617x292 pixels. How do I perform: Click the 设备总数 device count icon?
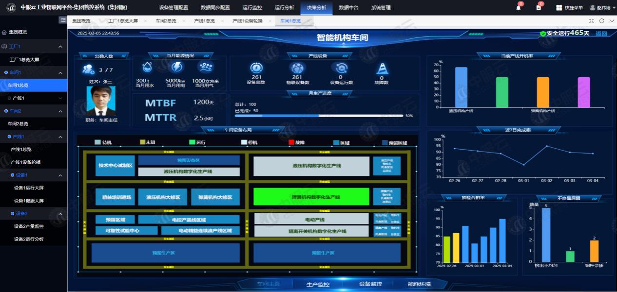pos(257,68)
